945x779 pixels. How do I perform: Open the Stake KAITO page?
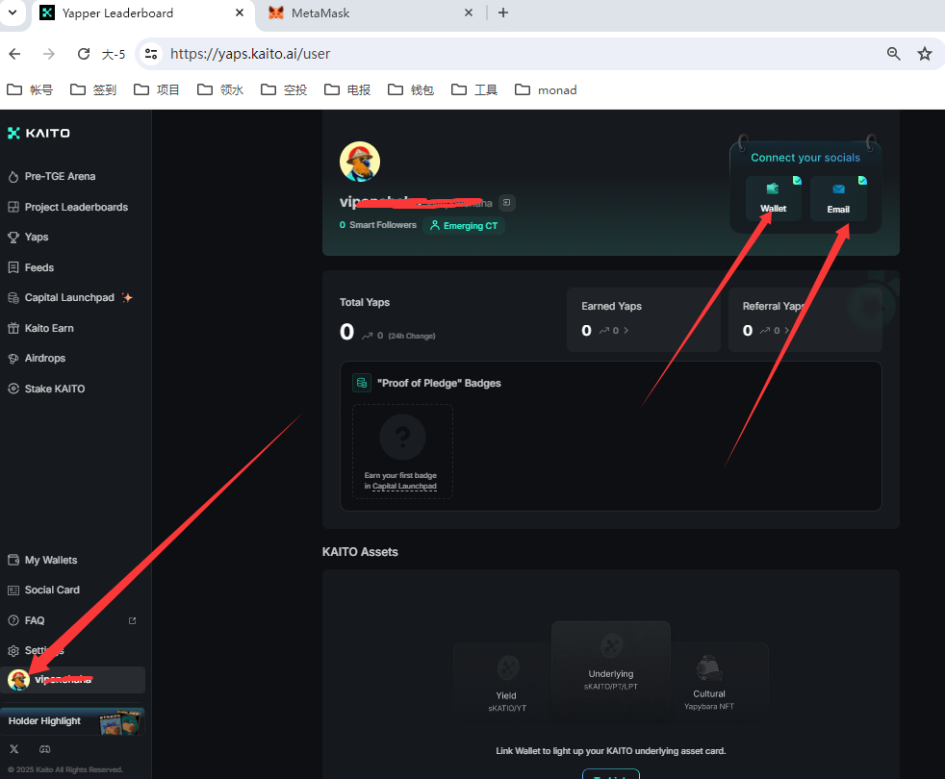click(46, 389)
